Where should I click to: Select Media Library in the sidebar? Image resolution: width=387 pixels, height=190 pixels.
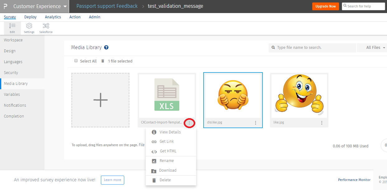tap(22, 84)
